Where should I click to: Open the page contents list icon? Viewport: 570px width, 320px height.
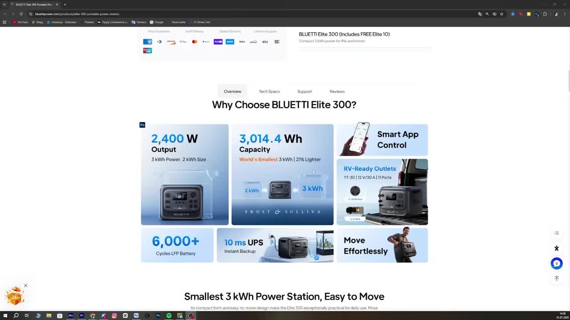556,233
